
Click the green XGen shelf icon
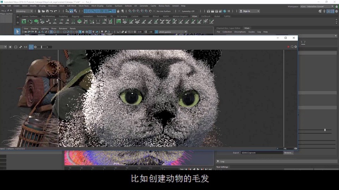[x=24, y=21]
